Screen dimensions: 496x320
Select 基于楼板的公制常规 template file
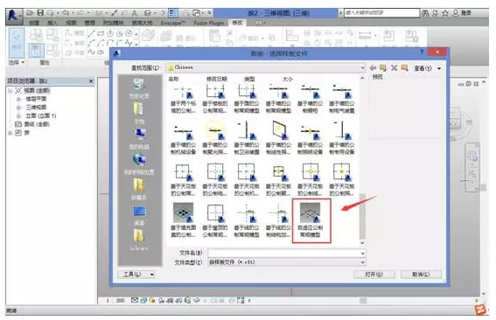215,98
